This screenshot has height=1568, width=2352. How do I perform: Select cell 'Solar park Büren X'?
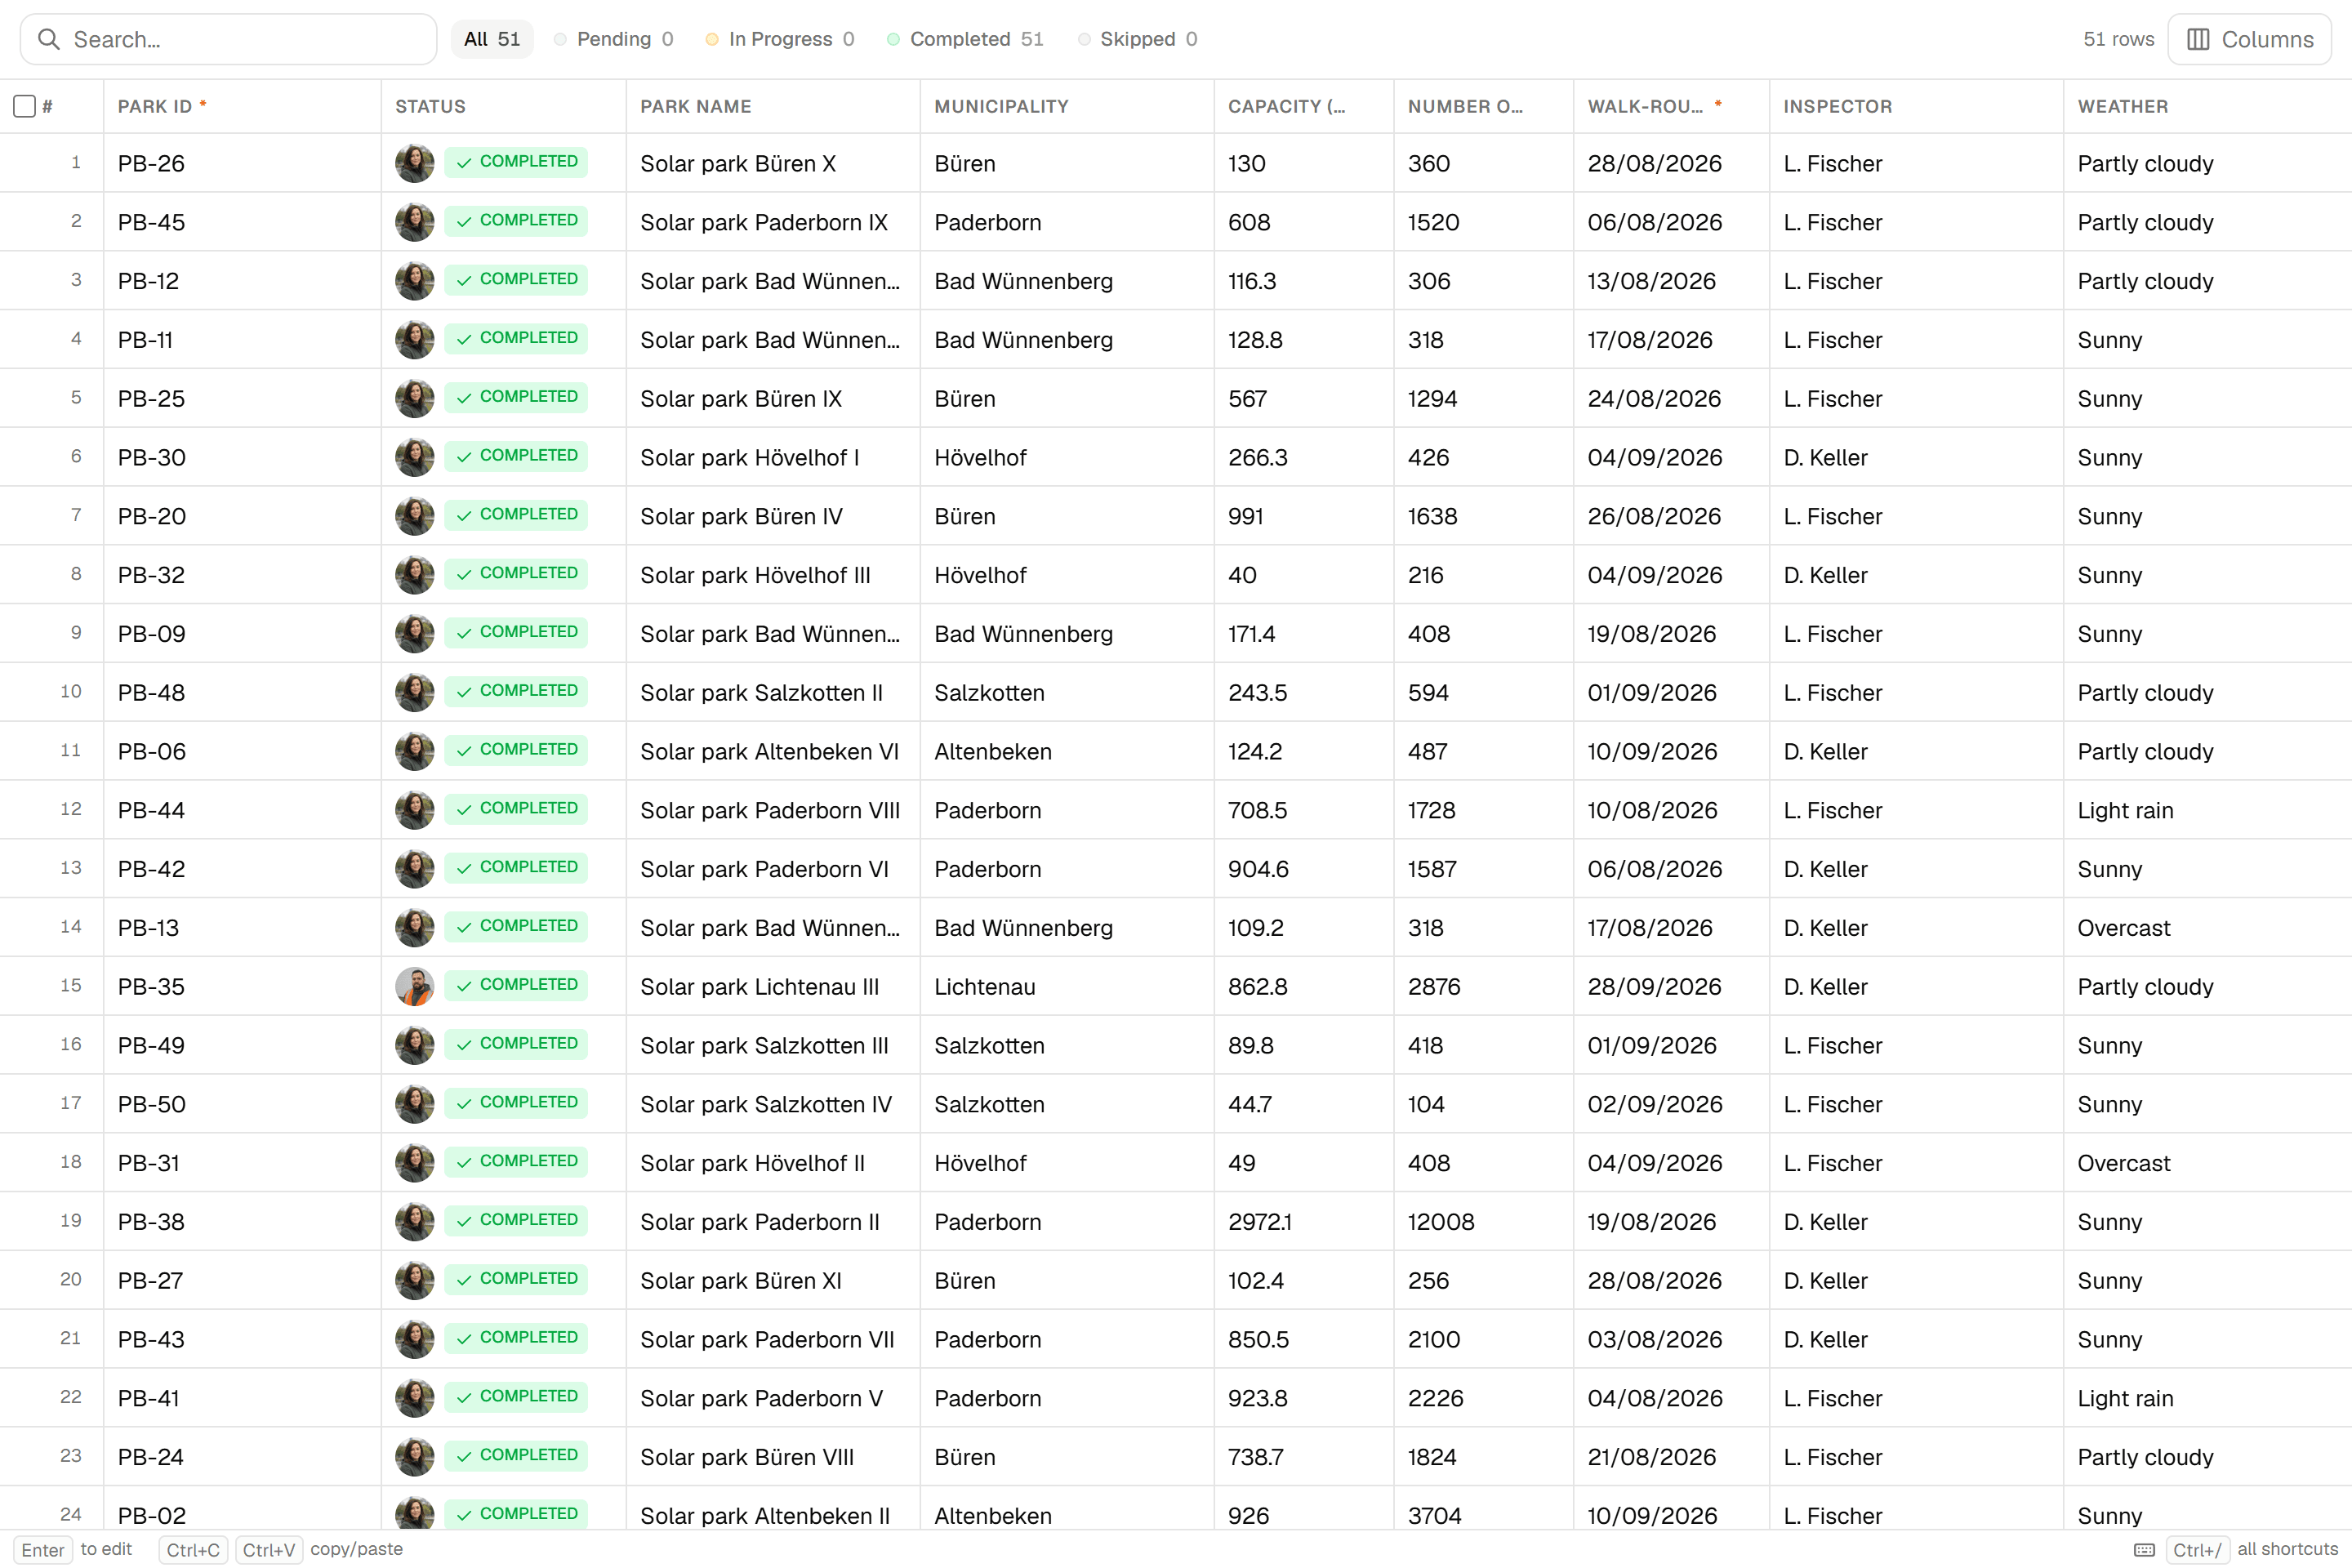(773, 163)
